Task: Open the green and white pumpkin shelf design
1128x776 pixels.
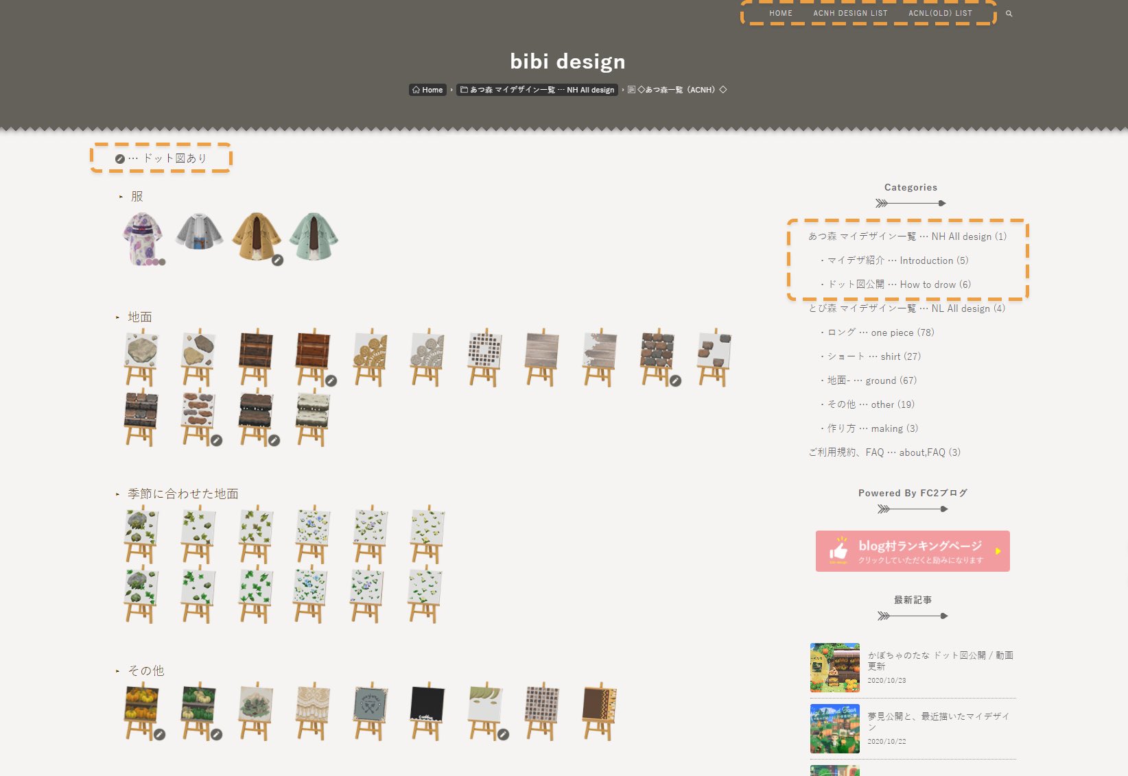Action: (x=198, y=711)
